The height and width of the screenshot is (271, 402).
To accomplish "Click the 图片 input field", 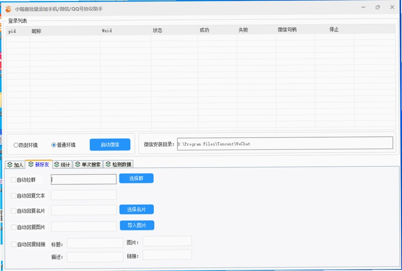I will [x=167, y=241].
